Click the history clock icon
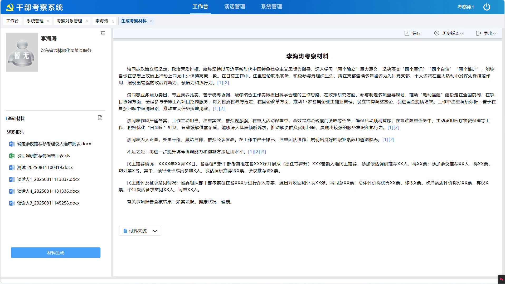The width and height of the screenshot is (505, 284). [x=437, y=33]
